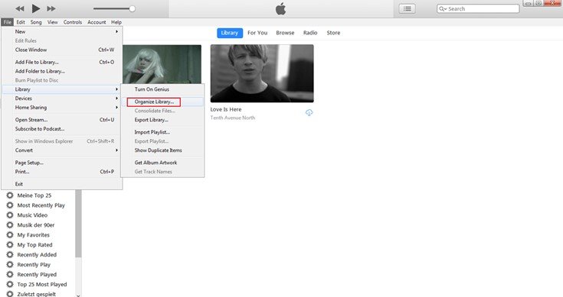Click the sidebar vertical scrollbar
Viewport: 563px width, 297px height.
[78, 224]
